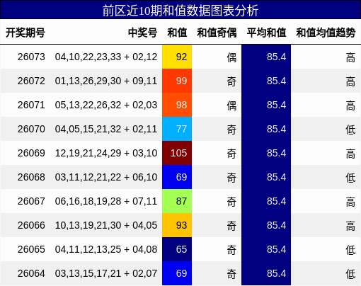Viewport: 361px width, 286px height.
Task: Select winning numbers 04,11,12,13,25 + 04,08
Action: click(106, 249)
